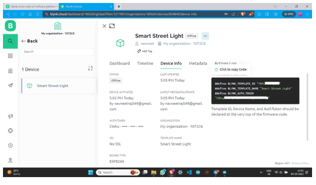Open the help lifebuoy icon in sidebar

tap(10, 131)
